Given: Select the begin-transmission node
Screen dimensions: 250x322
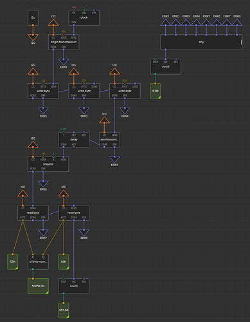Looking at the screenshot, I should 64,42.
